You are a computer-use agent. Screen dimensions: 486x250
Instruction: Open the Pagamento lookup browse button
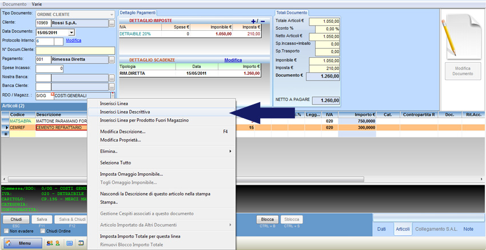111,59
